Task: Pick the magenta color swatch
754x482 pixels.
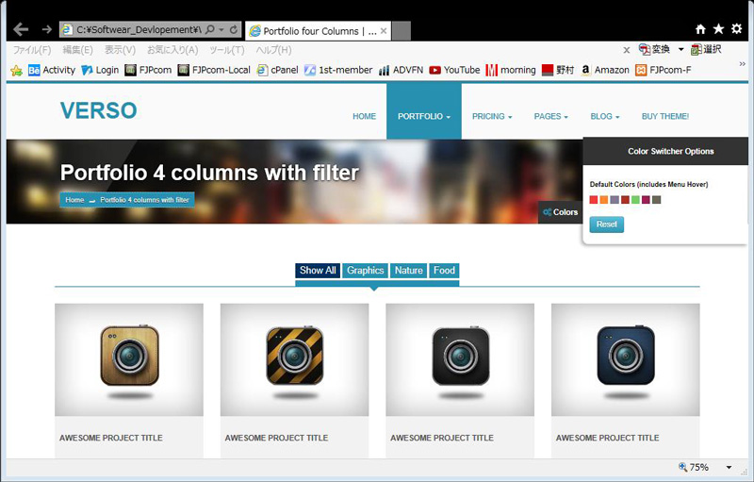Action: click(x=646, y=200)
